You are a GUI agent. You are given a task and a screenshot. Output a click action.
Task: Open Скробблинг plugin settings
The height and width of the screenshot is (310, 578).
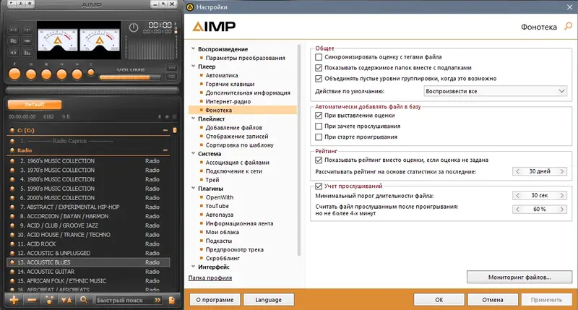point(223,258)
